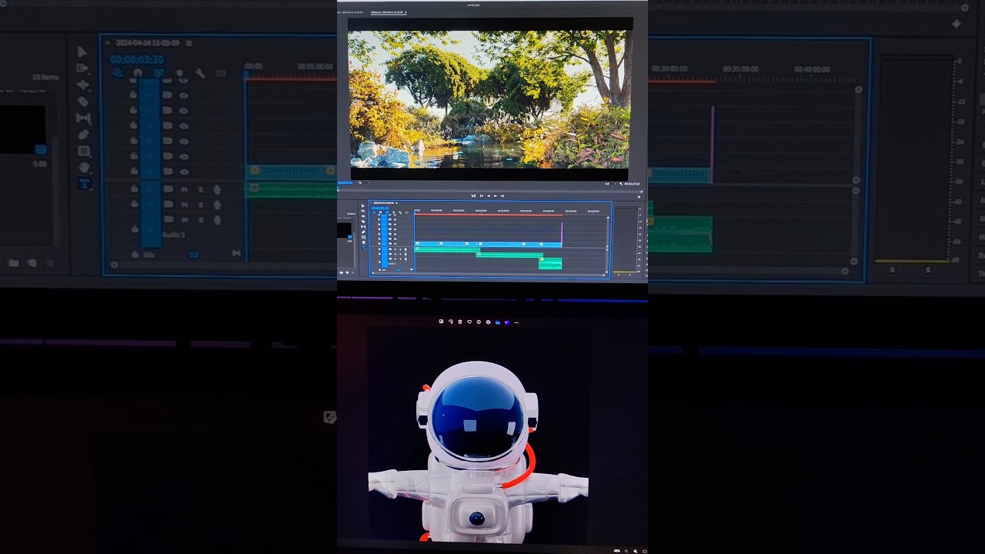Zoom out of the astronaut photo
This screenshot has height=554, width=985.
click(x=626, y=551)
